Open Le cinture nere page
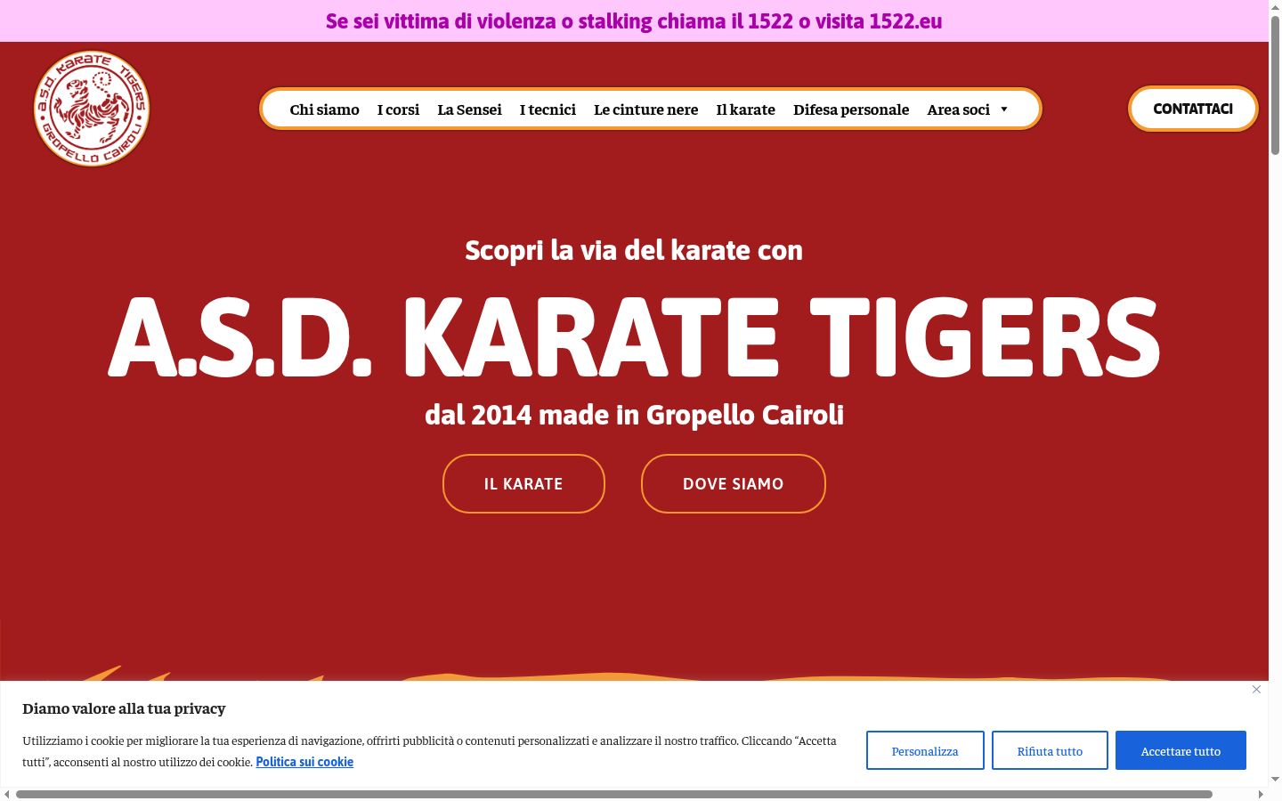1282x801 pixels. pyautogui.click(x=645, y=109)
